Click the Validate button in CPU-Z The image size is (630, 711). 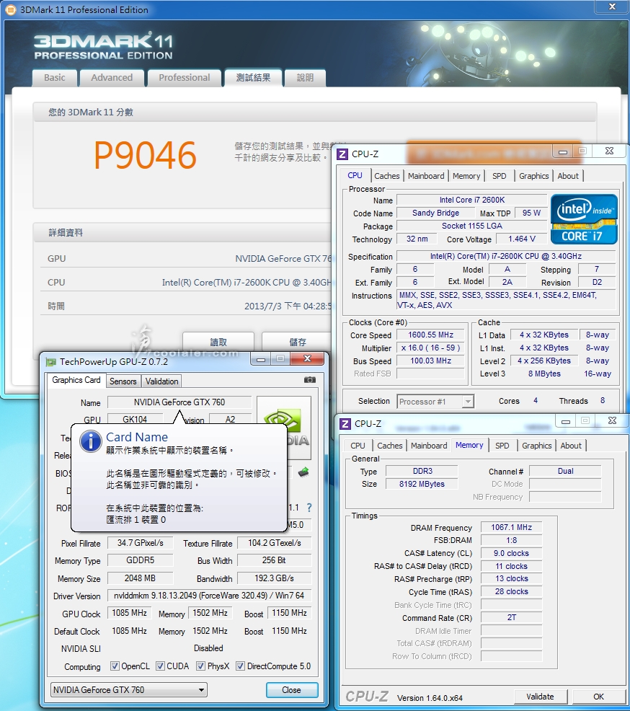(540, 697)
